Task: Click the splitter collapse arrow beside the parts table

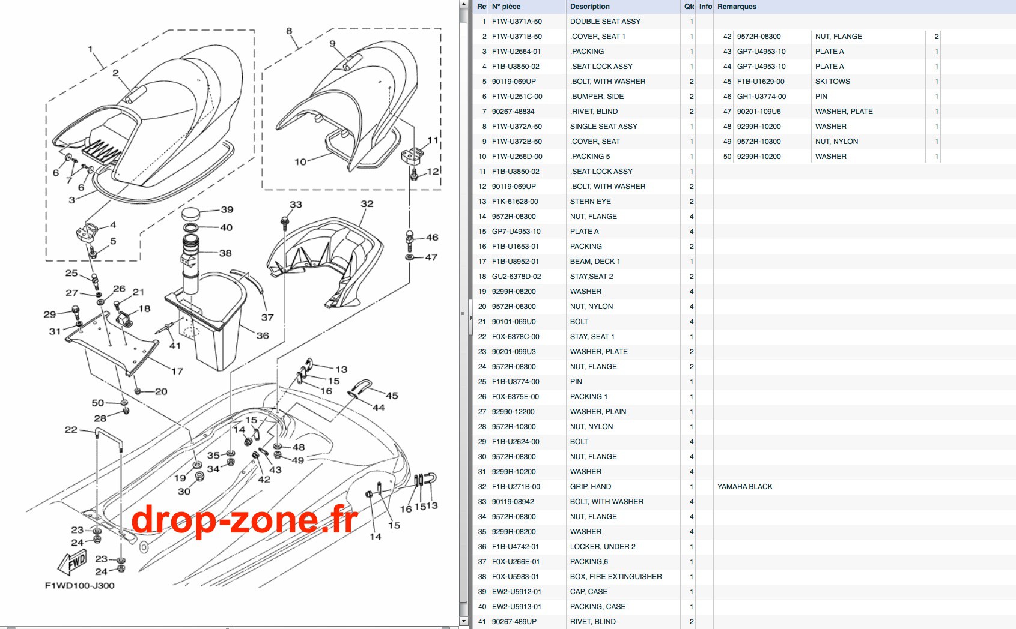Action: pyautogui.click(x=471, y=318)
